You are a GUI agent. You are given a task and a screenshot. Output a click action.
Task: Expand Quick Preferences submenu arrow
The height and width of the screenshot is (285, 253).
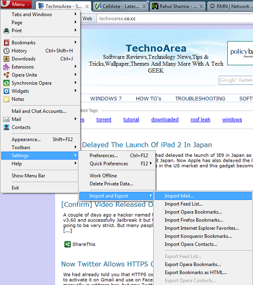pyautogui.click(x=150, y=163)
